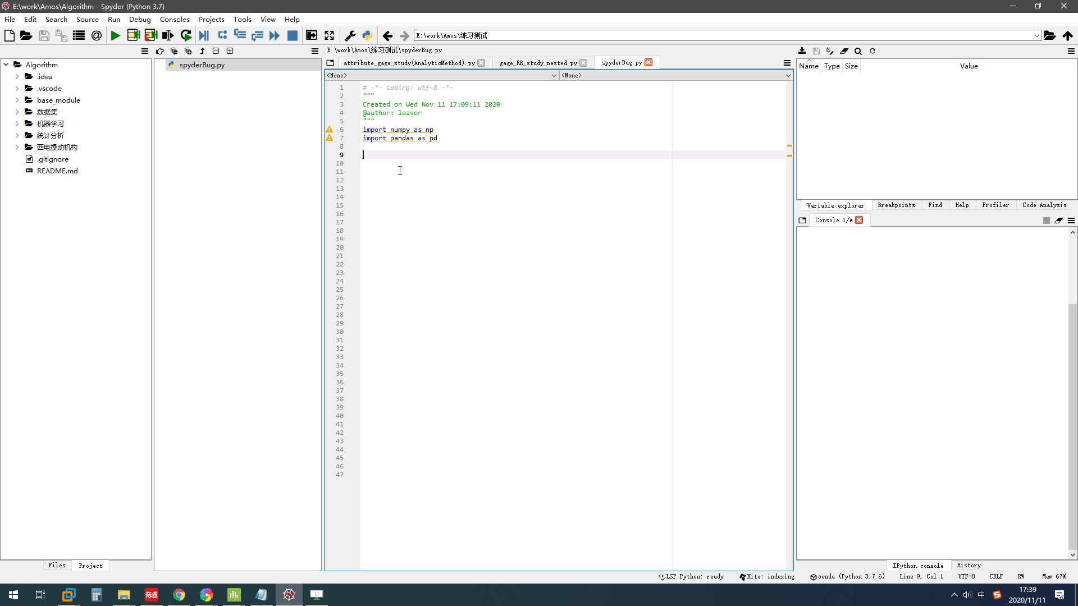Select the Files view button
Image resolution: width=1078 pixels, height=606 pixels.
click(57, 565)
